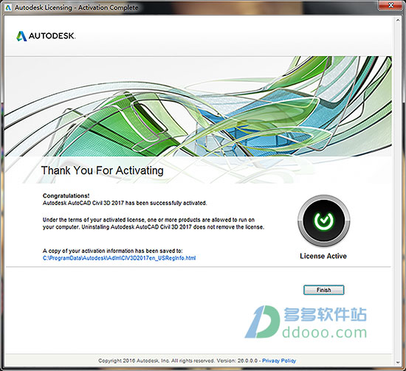Viewport: 406px width, 371px height.
Task: Click the Finish button
Action: coord(323,290)
